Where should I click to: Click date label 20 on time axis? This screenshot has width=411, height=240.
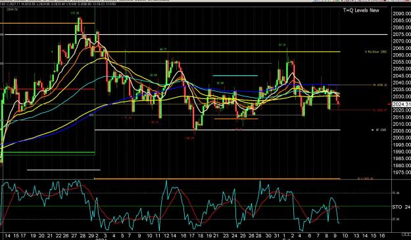tap(41, 235)
